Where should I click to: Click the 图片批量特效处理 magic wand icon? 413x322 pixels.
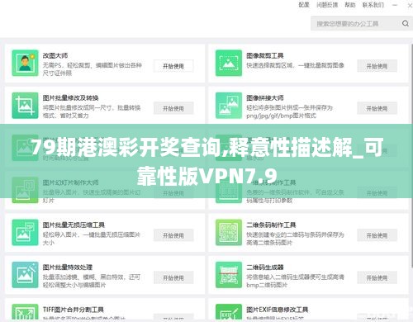click(25, 275)
